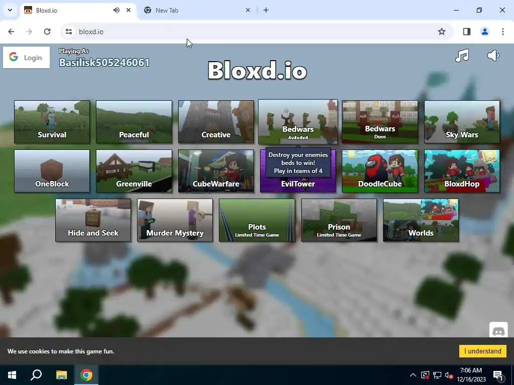This screenshot has width=514, height=385.
Task: Toggle the game music note icon
Action: point(462,56)
